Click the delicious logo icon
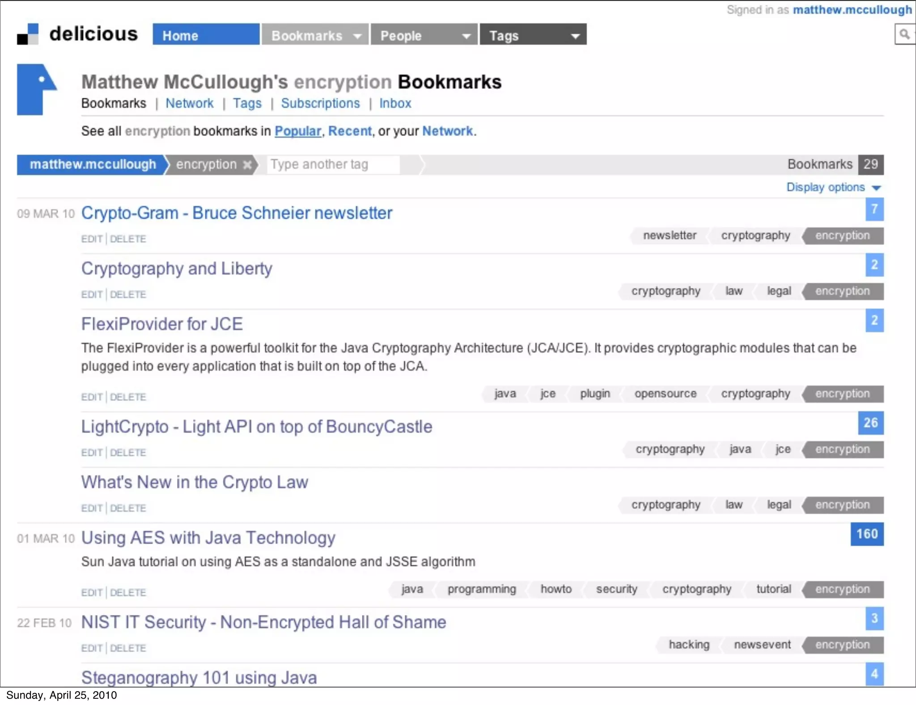This screenshot has height=705, width=916. 28,34
